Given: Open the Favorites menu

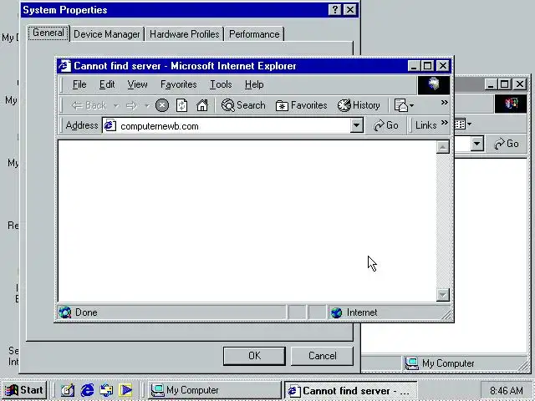Looking at the screenshot, I should pos(178,84).
